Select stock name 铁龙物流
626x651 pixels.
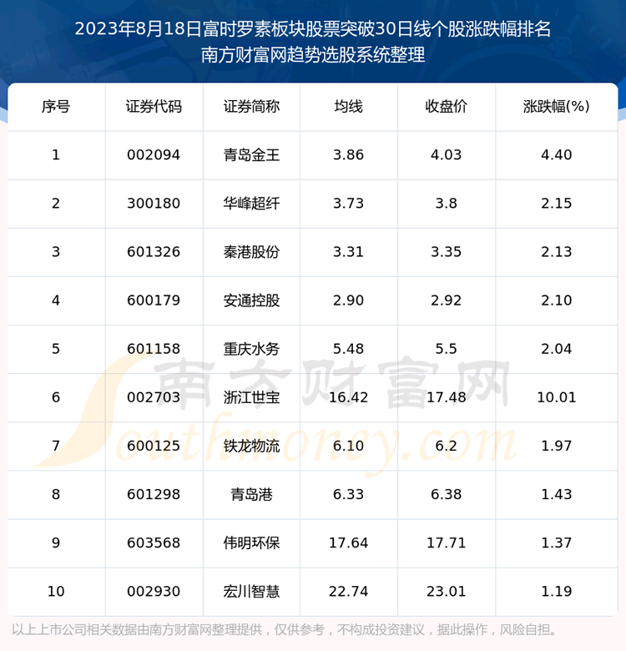coord(251,447)
